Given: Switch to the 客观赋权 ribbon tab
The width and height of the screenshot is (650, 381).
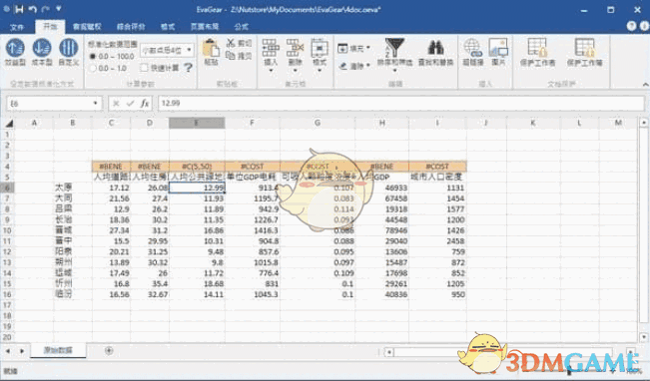Looking at the screenshot, I should coord(87,27).
